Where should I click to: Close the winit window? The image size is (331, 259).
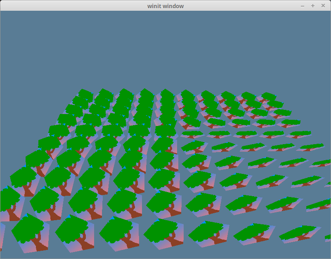(323, 6)
